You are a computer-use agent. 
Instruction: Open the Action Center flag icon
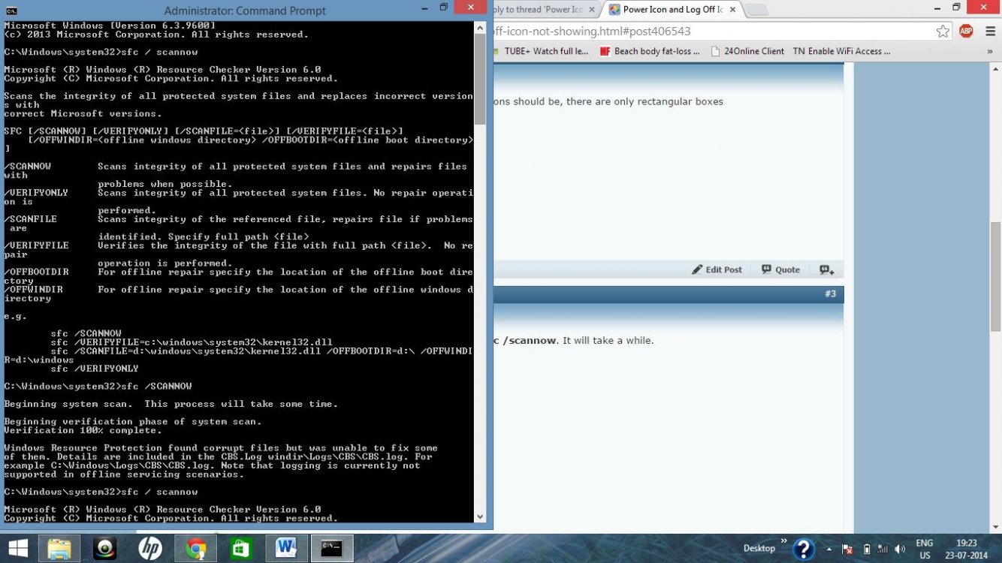coord(847,549)
